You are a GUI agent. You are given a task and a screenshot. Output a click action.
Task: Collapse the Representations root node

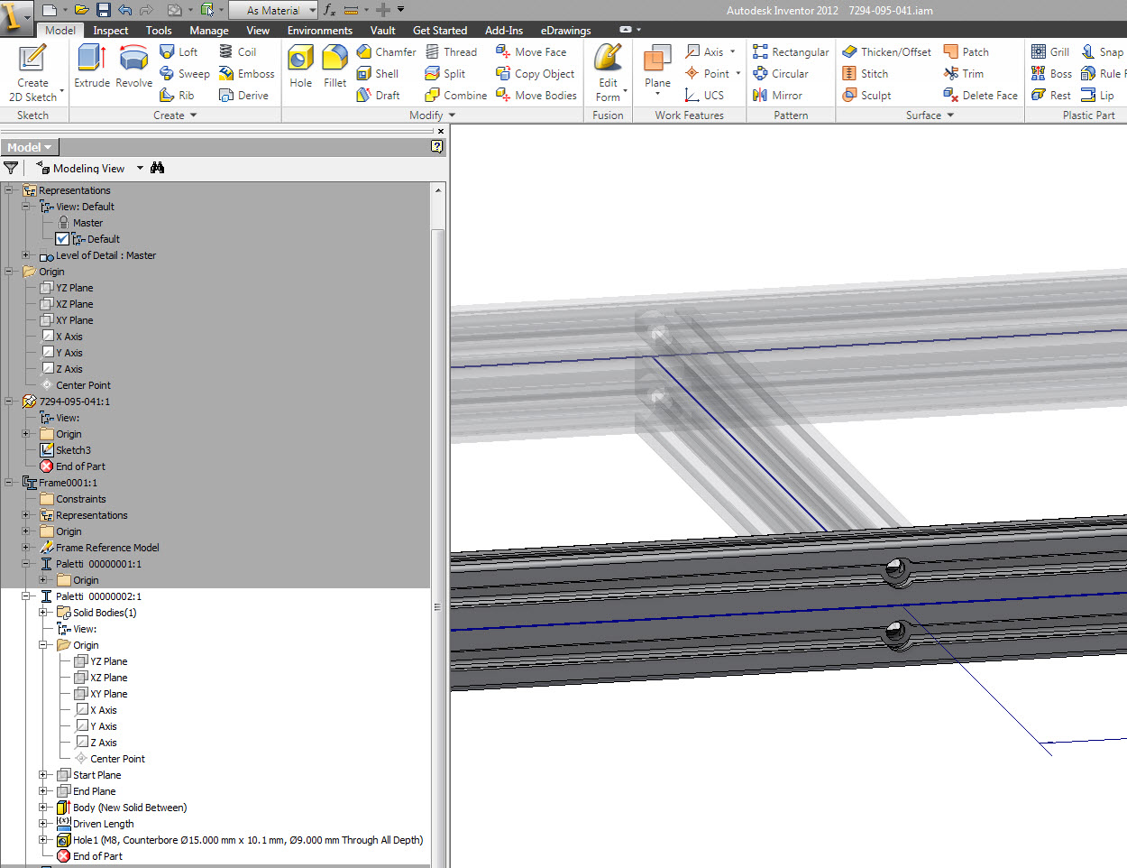(x=9, y=190)
